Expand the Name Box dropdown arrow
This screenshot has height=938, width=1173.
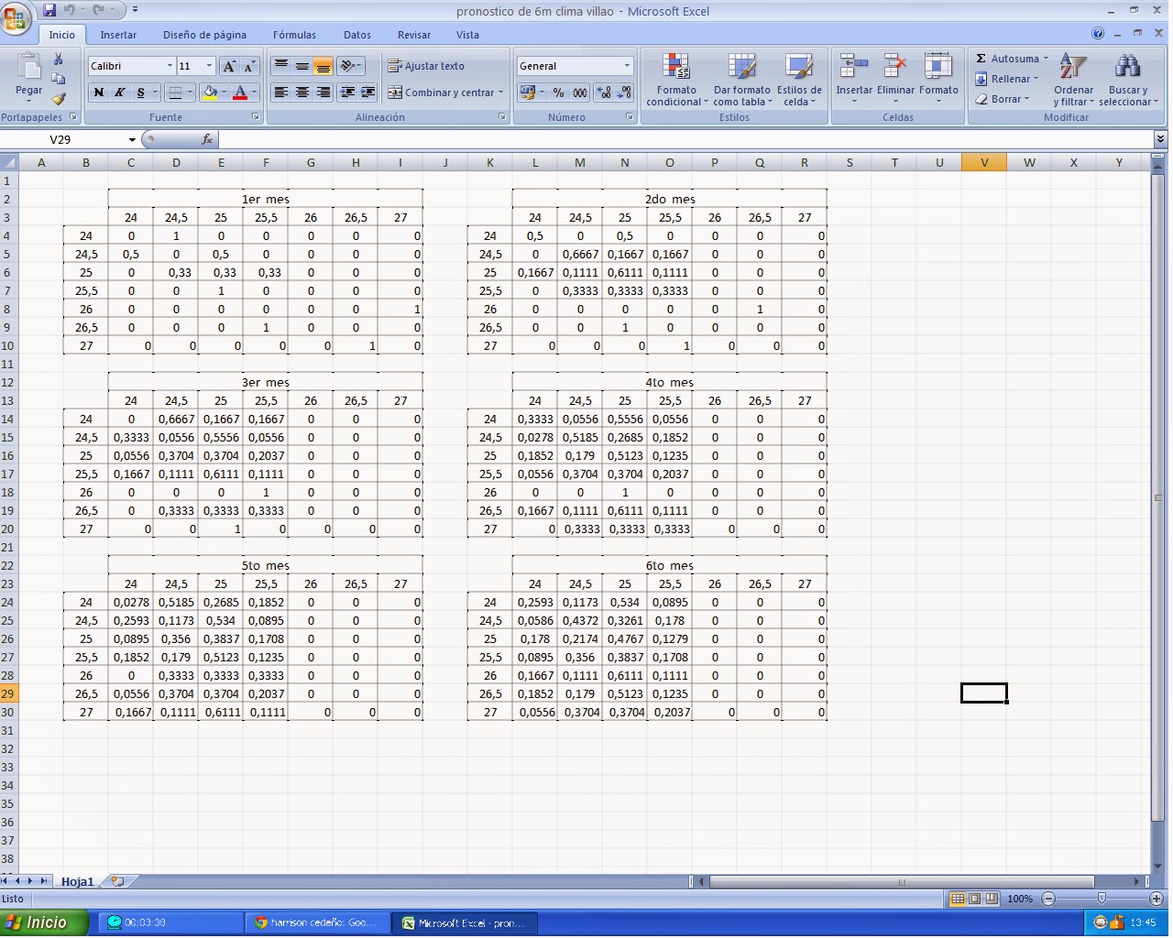click(x=132, y=139)
